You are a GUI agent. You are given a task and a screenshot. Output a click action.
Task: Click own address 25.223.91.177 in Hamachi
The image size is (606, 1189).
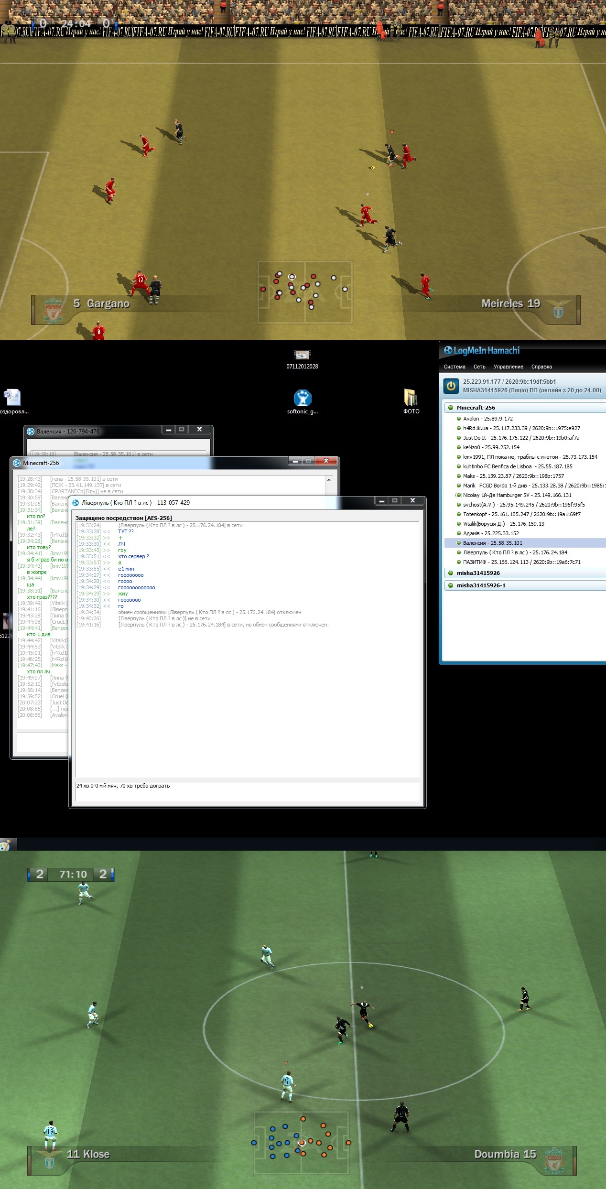509,382
